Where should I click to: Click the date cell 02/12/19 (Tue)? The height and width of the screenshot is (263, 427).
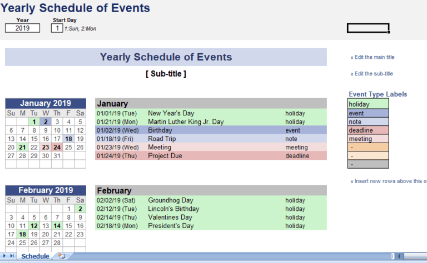[x=117, y=209]
